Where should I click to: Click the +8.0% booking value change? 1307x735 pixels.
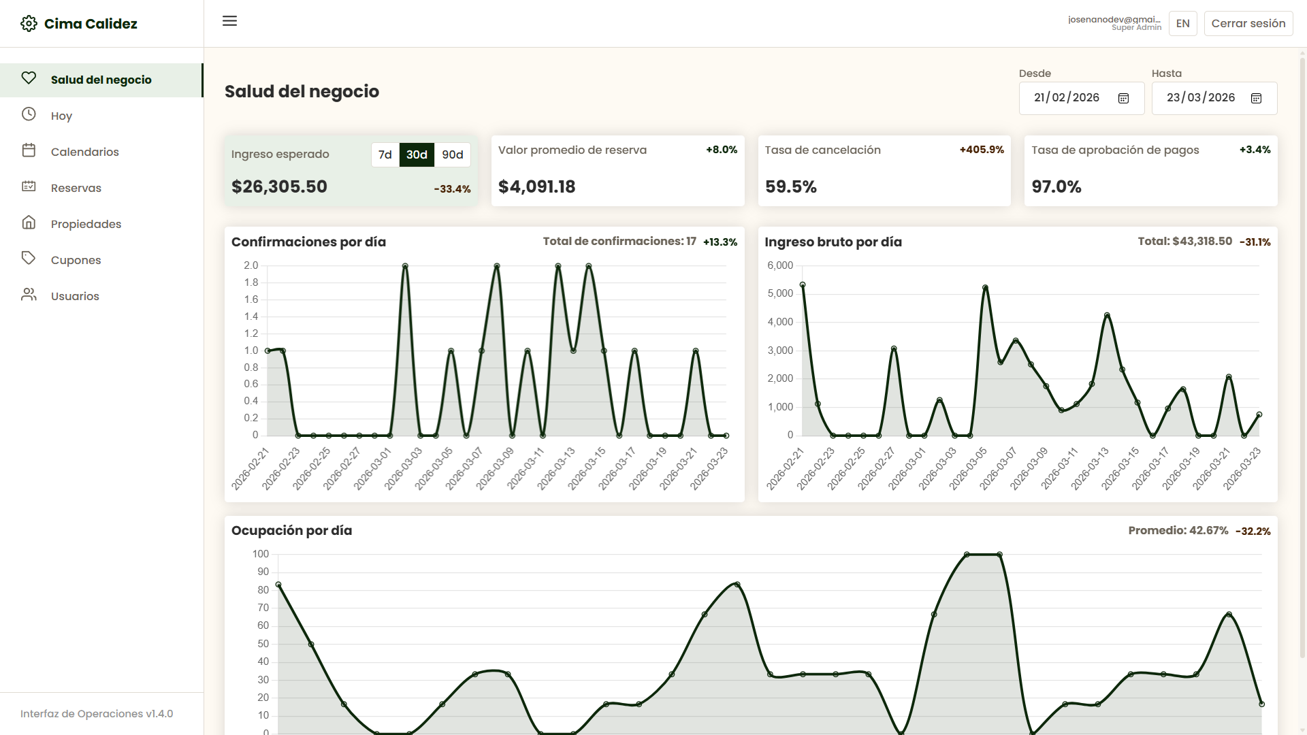point(722,150)
